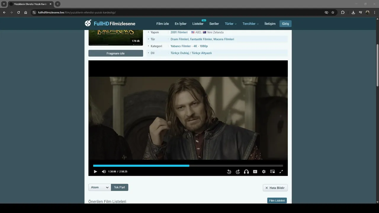Seek on the blue video progress bar
The height and width of the screenshot is (213, 379).
pyautogui.click(x=188, y=166)
